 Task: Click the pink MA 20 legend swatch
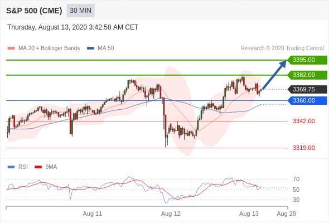click(11, 49)
